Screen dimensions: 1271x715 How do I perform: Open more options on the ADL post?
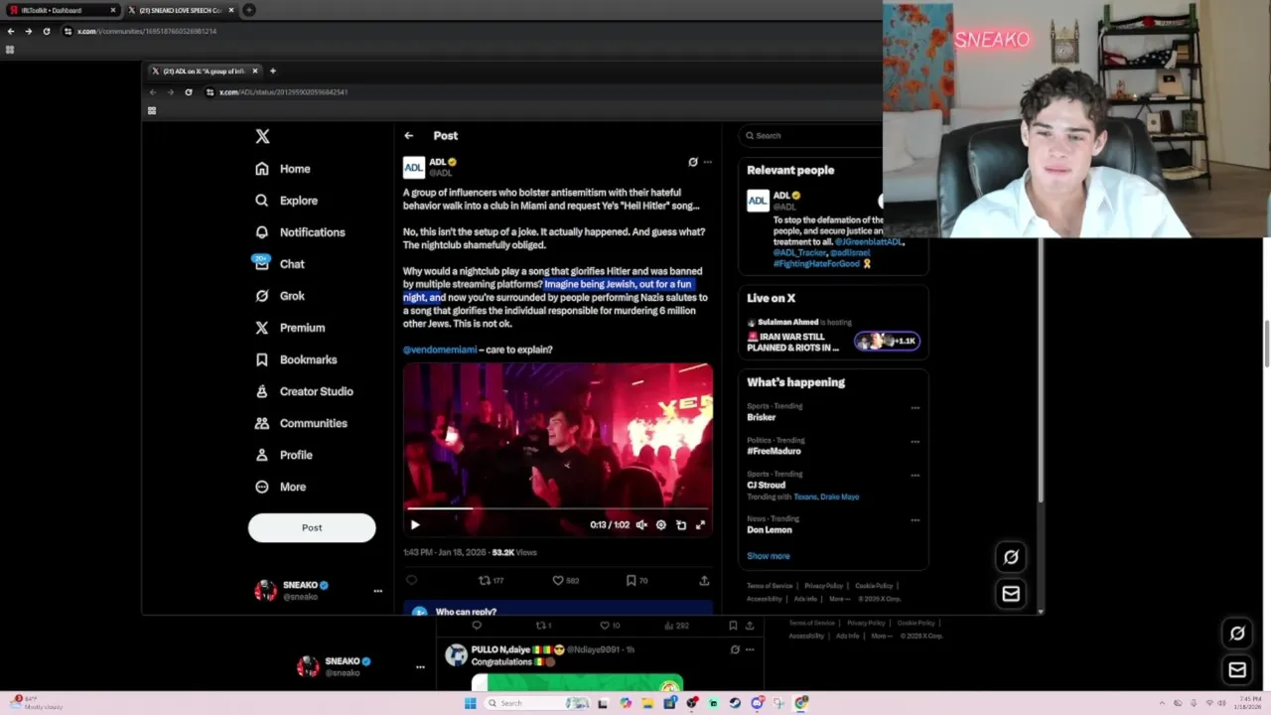(x=708, y=162)
